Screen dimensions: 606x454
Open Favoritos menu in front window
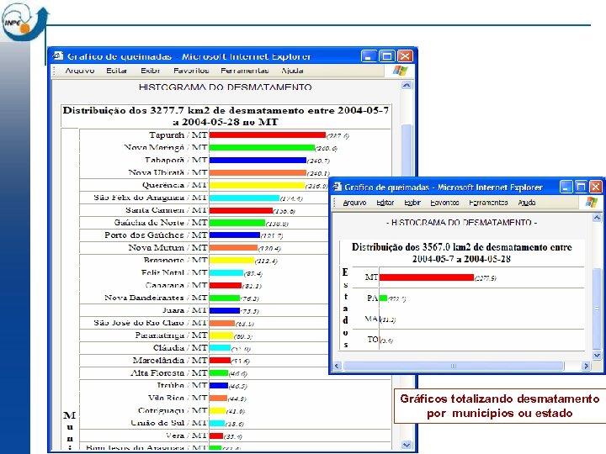pos(444,203)
